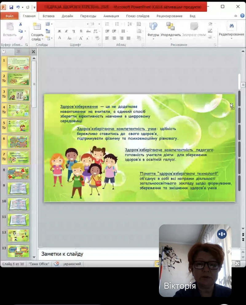Viewport: 246px width, 305px height.
Task: Expand the quick access toolbar customize arrow
Action: click(x=34, y=7)
